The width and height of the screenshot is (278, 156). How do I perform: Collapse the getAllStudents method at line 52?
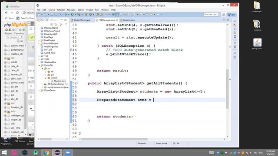(x=78, y=83)
